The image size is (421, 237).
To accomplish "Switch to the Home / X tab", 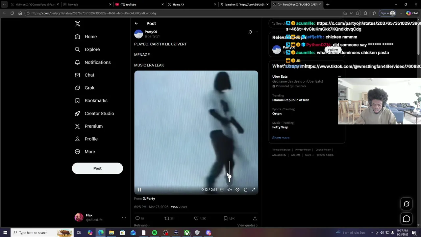I will (x=191, y=5).
